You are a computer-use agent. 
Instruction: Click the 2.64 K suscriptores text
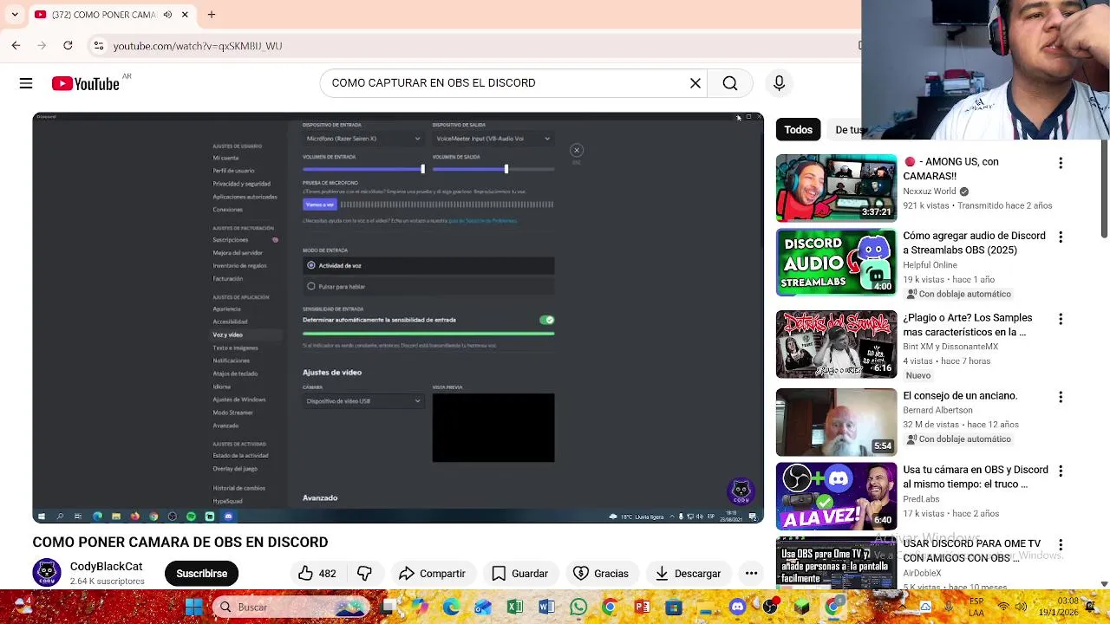coord(108,582)
